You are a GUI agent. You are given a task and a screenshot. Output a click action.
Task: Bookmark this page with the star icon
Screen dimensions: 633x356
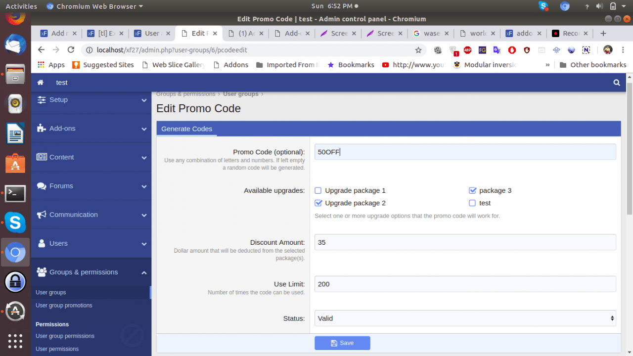(x=418, y=50)
